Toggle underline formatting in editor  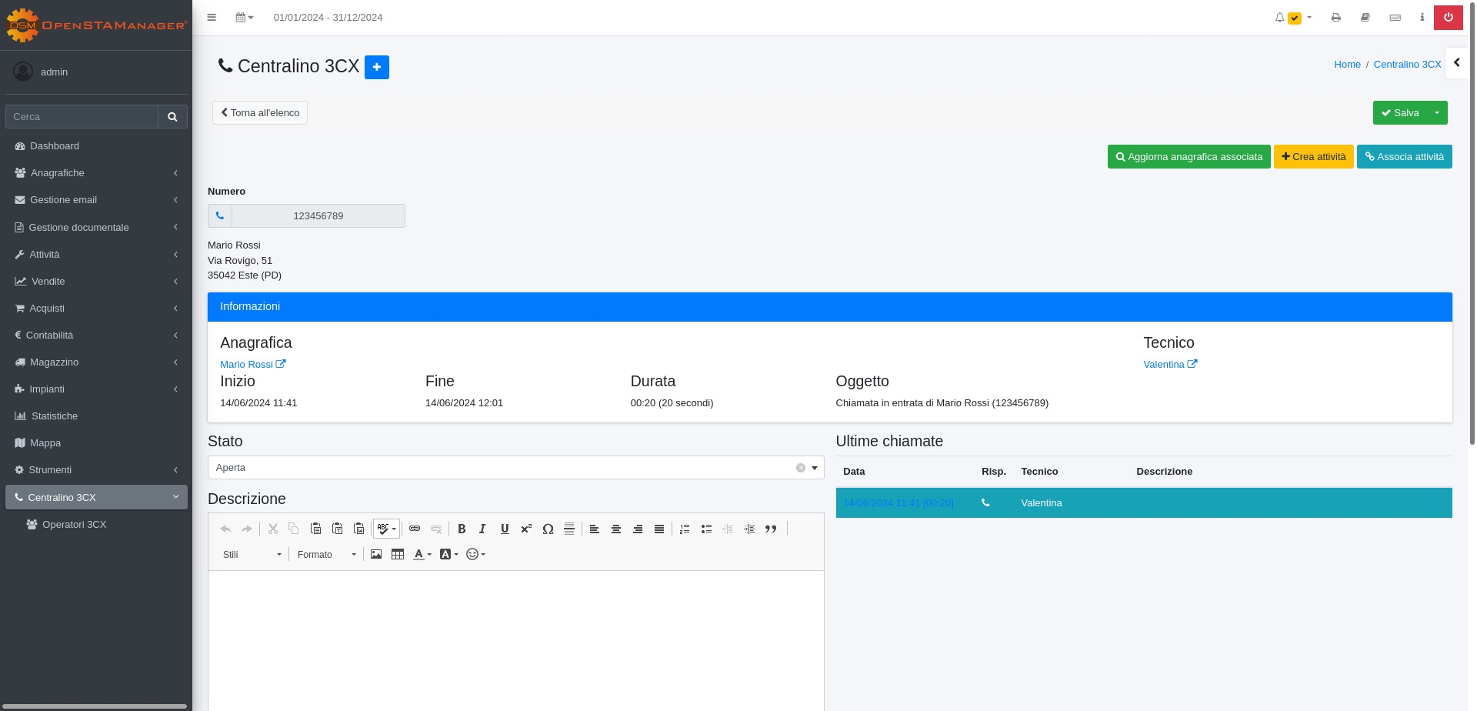tap(505, 529)
